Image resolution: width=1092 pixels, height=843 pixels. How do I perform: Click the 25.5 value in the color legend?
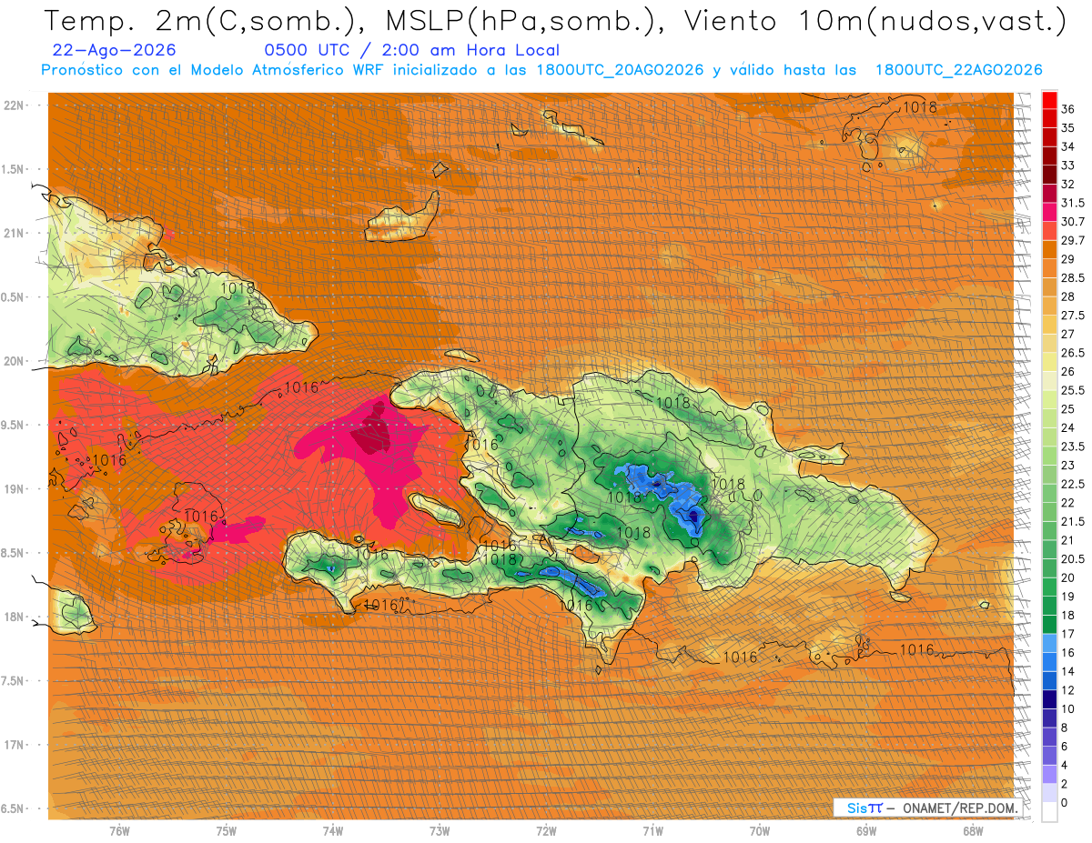pyautogui.click(x=1073, y=391)
